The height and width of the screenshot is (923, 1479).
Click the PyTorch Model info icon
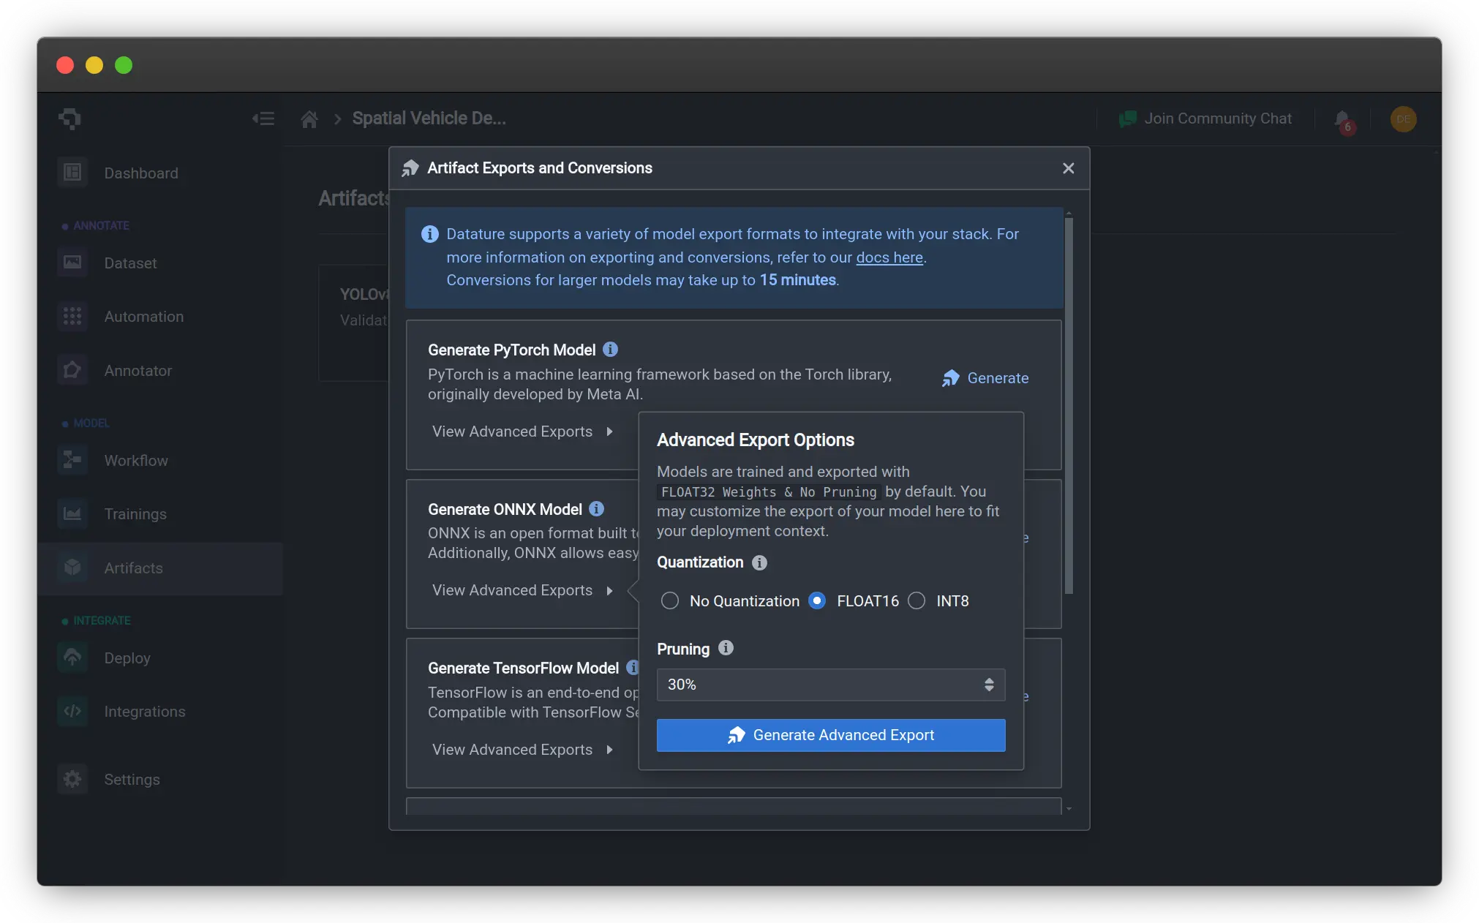[610, 350]
